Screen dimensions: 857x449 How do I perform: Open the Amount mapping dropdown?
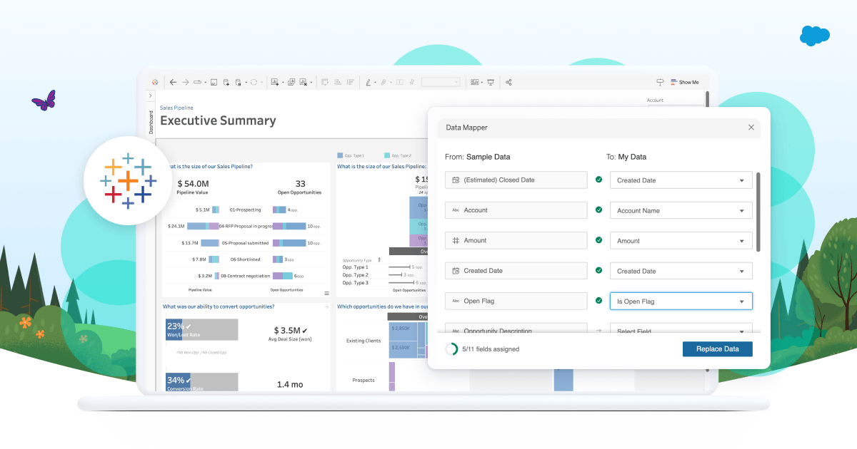point(681,241)
